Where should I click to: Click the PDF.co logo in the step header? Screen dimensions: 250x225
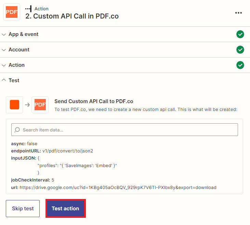tap(12, 12)
